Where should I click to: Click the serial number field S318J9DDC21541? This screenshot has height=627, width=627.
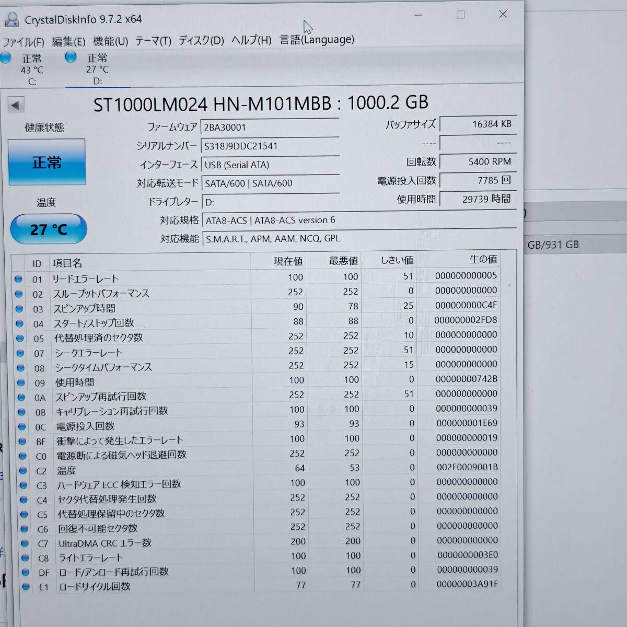(270, 146)
